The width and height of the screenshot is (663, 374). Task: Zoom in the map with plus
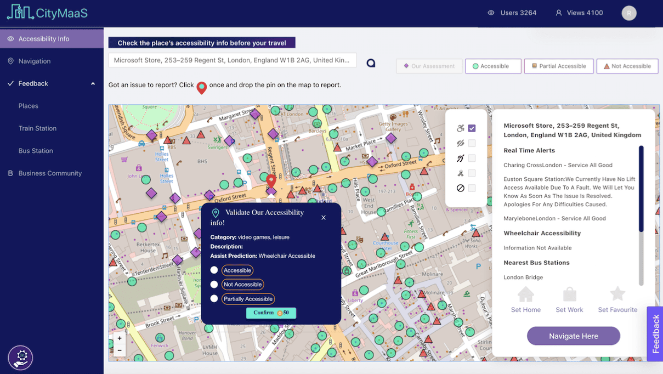click(x=120, y=338)
